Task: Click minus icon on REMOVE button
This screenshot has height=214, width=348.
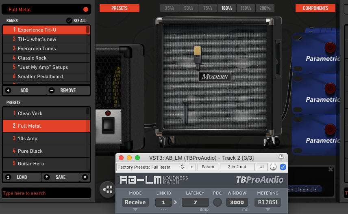Action: point(52,90)
